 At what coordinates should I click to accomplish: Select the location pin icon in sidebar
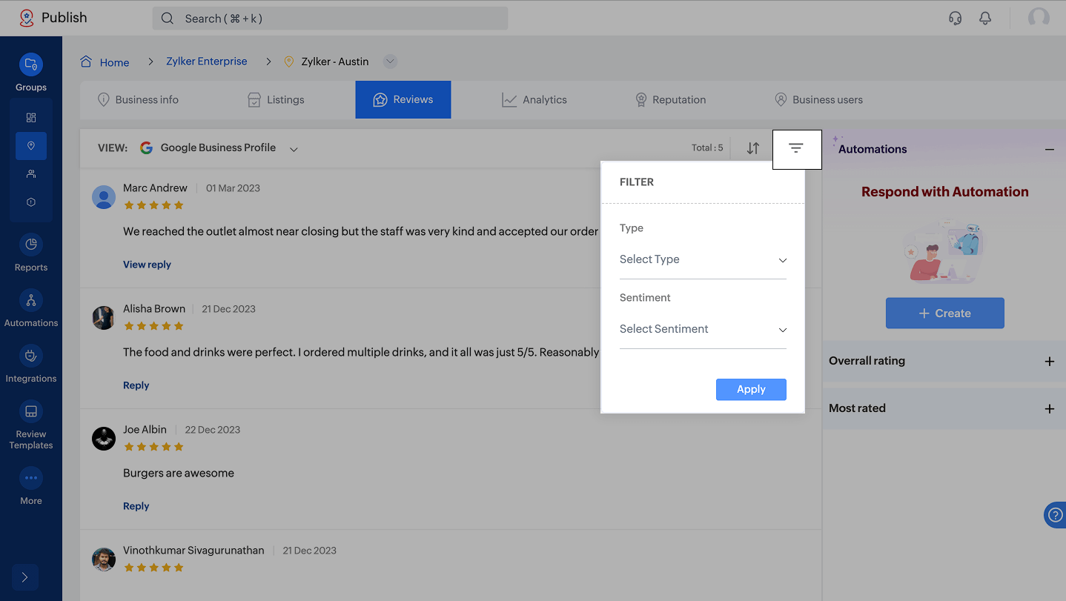pyautogui.click(x=31, y=146)
